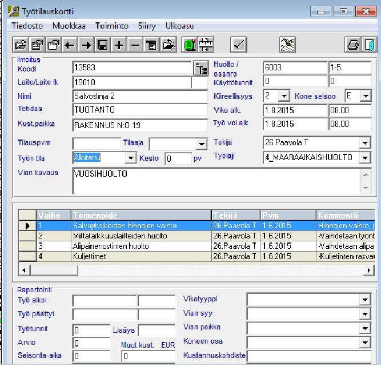Open the Tilaaja dropdown
Screen dimensions: 381x378
202,144
